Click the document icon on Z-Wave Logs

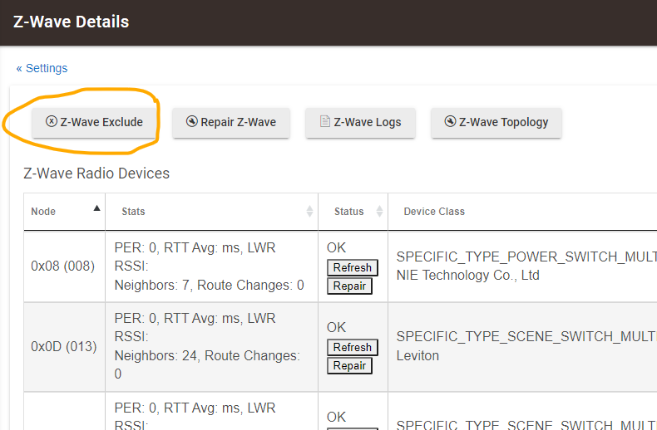coord(325,122)
